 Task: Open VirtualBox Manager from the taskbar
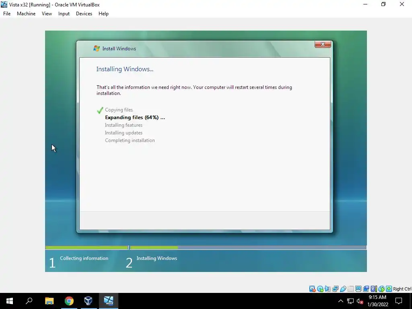coord(88,301)
